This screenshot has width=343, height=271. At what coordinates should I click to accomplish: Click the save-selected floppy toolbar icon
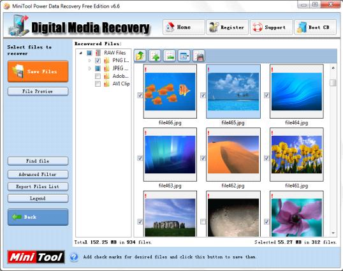tap(199, 55)
